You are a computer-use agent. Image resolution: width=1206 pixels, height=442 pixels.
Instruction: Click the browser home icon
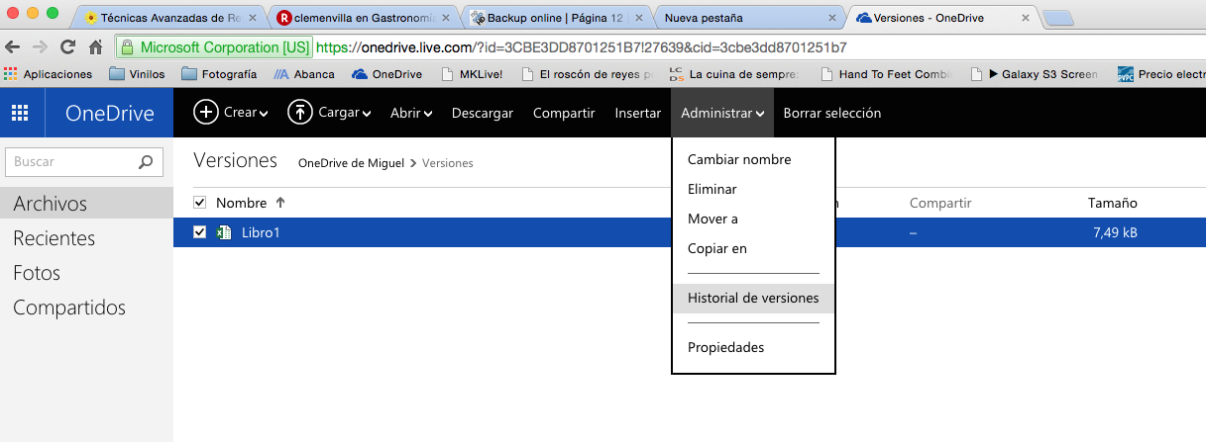tap(96, 46)
